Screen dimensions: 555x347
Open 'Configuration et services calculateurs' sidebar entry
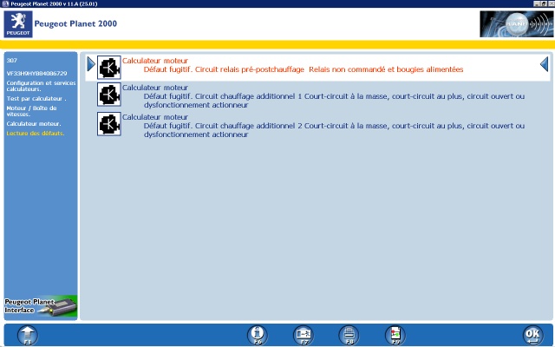[41, 86]
